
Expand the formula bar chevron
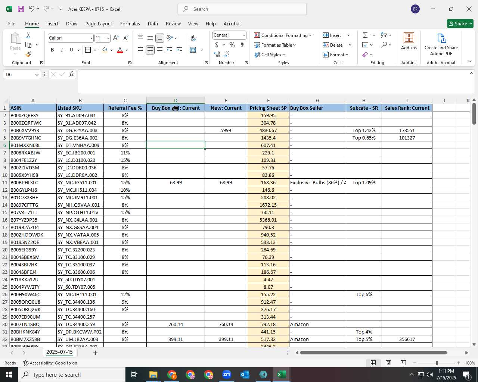[471, 73]
